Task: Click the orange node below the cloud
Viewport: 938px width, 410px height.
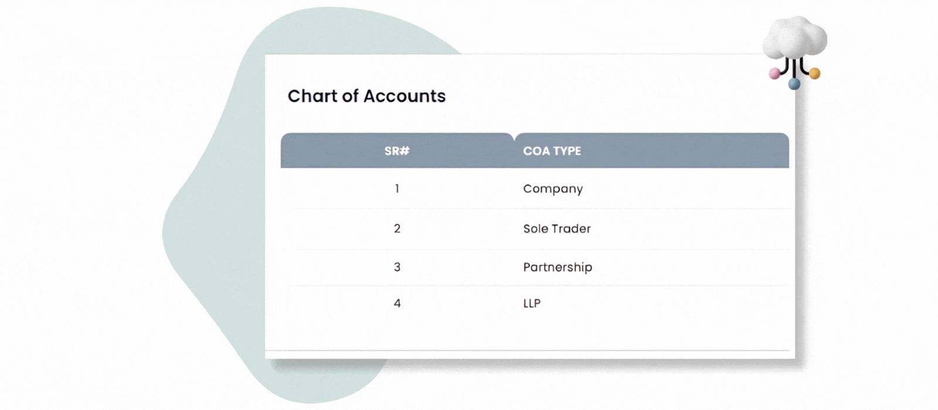Action: (814, 73)
